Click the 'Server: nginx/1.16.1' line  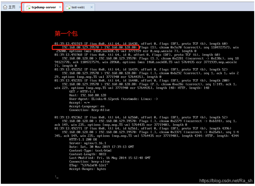[x=88, y=143]
